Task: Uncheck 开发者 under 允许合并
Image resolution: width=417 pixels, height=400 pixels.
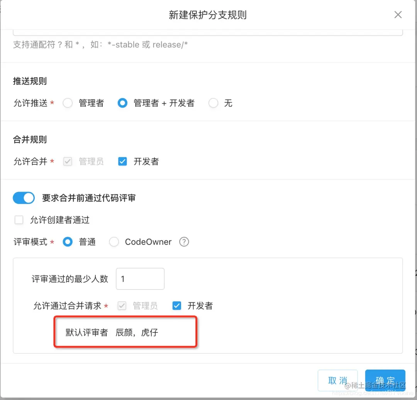Action: pos(122,161)
